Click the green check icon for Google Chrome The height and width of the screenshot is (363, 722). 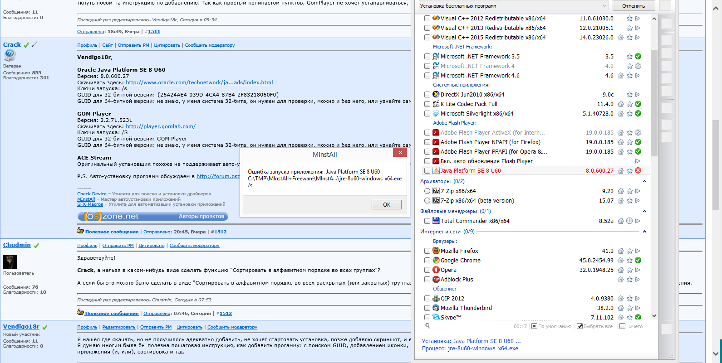point(638,261)
